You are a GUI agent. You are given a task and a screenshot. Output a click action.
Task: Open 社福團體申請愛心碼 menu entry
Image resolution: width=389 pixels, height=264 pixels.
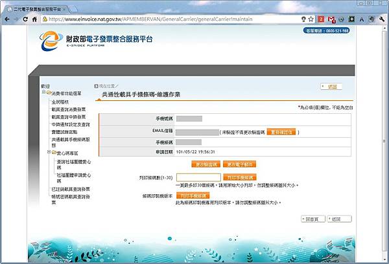pyautogui.click(x=74, y=178)
